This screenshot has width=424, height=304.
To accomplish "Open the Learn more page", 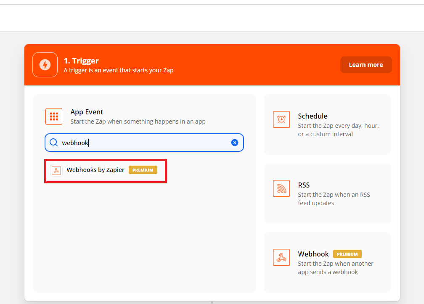I will (366, 64).
